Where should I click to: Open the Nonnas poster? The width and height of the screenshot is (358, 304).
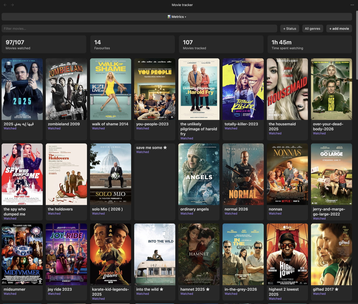(287, 174)
